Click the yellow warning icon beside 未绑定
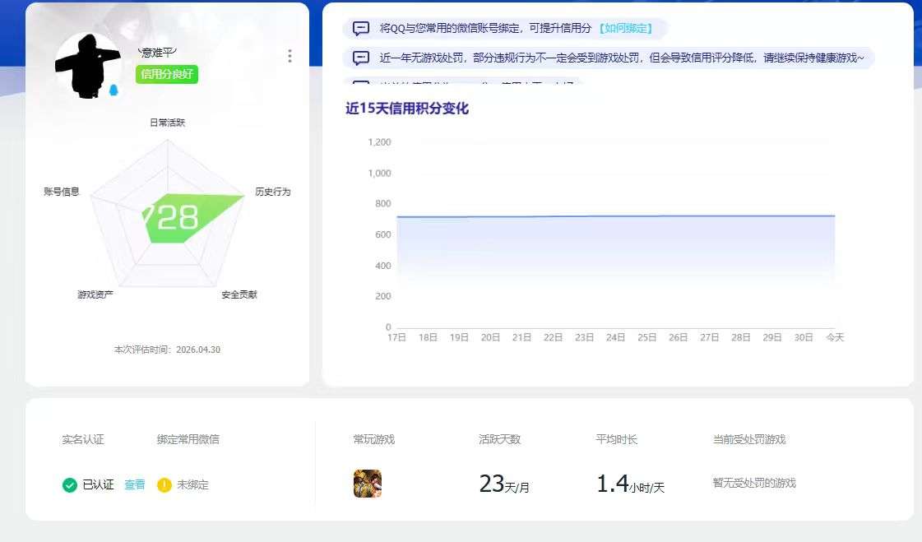 click(164, 485)
